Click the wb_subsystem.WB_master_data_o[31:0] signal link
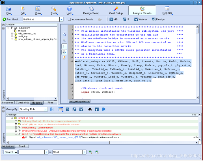 59,137
